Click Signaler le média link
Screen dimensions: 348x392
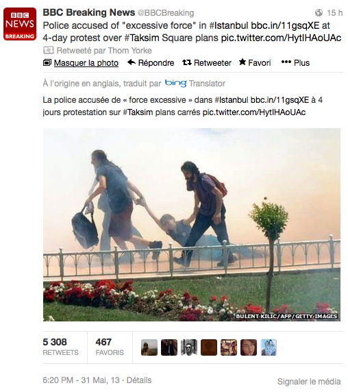click(x=309, y=382)
